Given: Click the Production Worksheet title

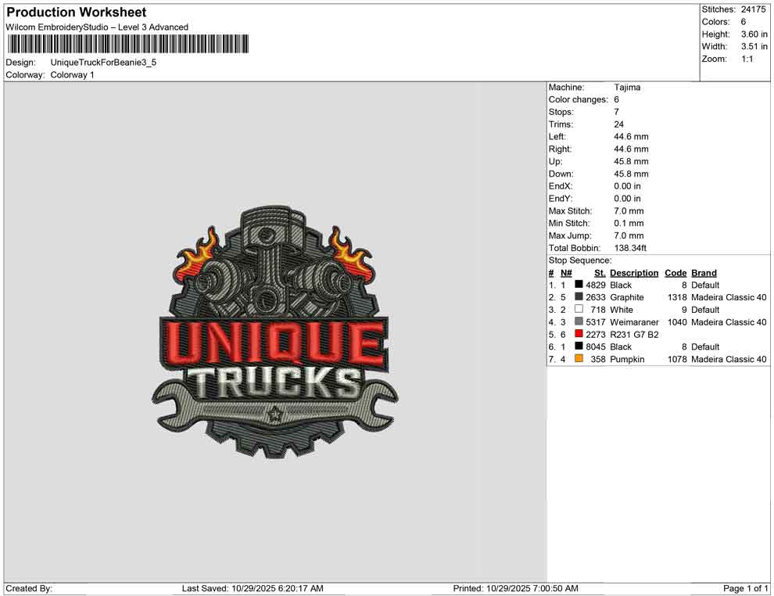Looking at the screenshot, I should pos(75,13).
